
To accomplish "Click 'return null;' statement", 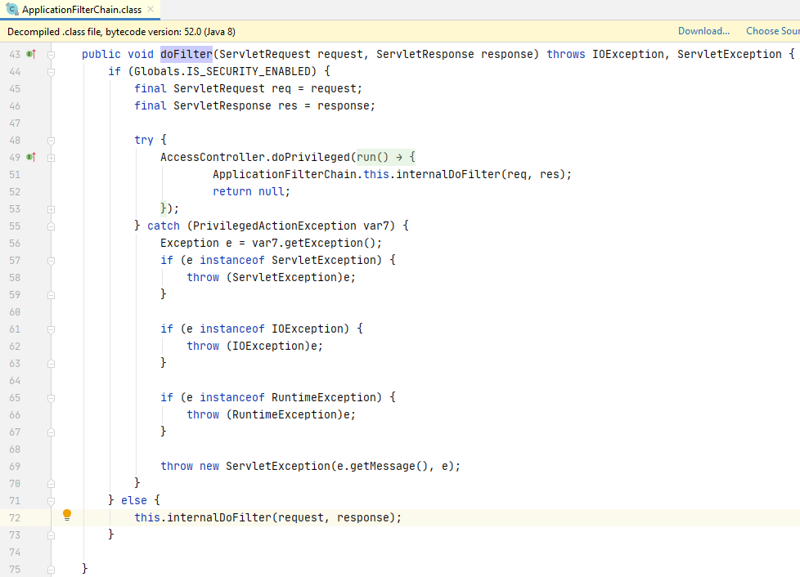I will click(x=251, y=192).
